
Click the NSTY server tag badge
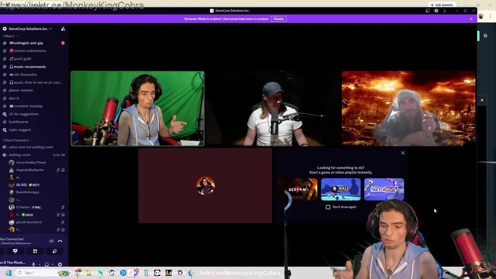point(34,185)
